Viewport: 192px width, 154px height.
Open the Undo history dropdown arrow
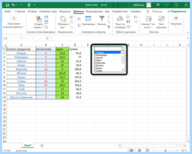tap(17, 5)
